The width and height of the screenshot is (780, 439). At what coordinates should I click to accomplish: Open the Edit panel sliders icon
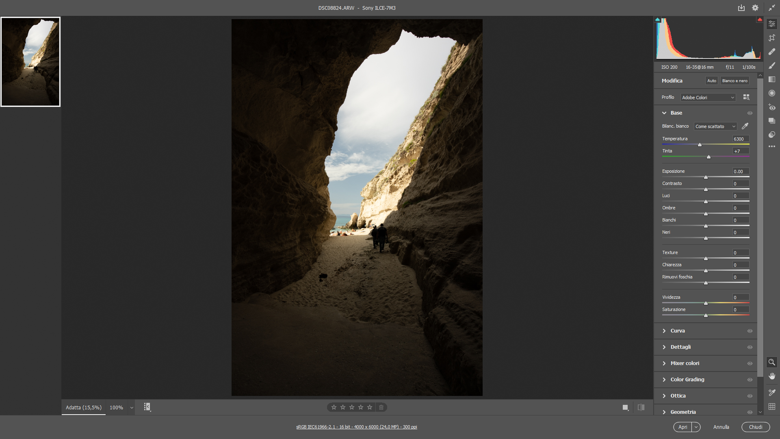772,24
